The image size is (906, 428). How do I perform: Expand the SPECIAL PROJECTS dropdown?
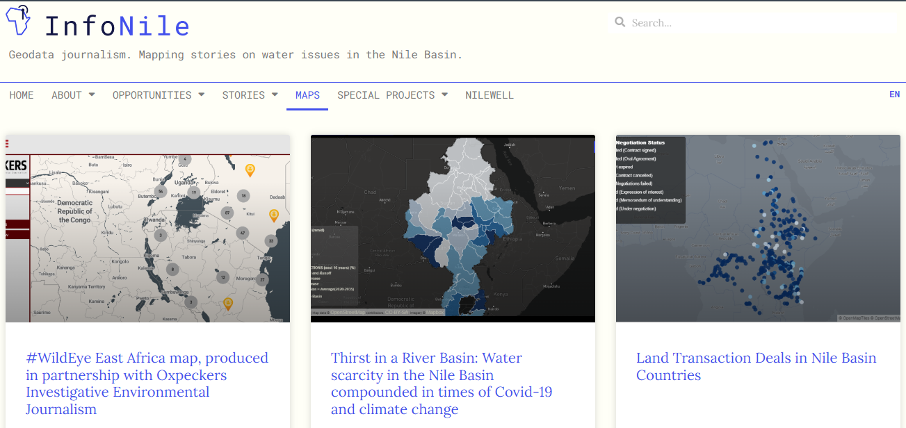(x=387, y=95)
